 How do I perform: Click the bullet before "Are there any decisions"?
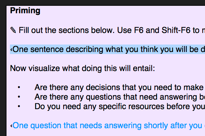tap(19, 87)
